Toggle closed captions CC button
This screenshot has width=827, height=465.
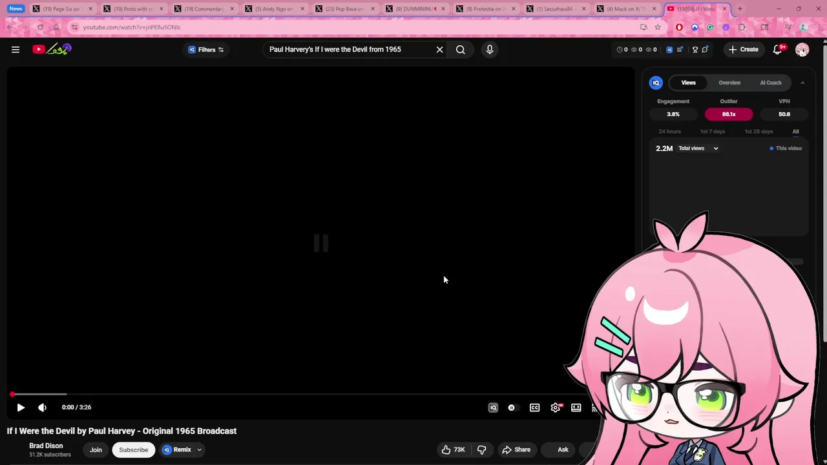coord(534,408)
